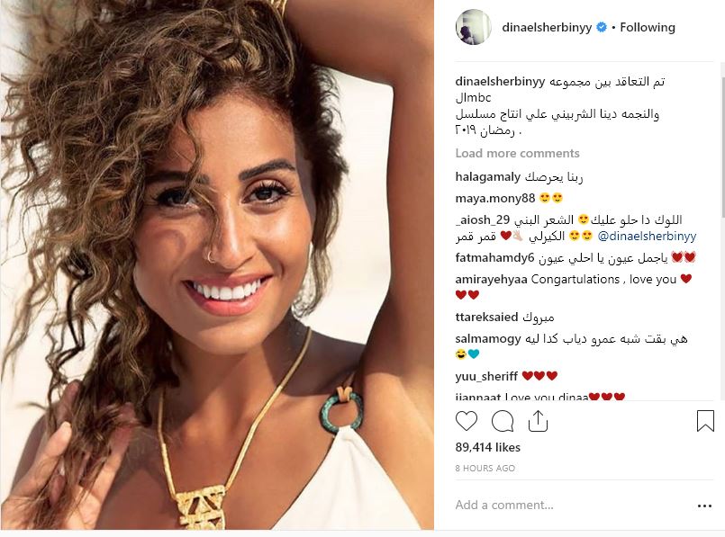The width and height of the screenshot is (725, 537).
Task: Share the post using the share icon
Action: click(x=538, y=422)
